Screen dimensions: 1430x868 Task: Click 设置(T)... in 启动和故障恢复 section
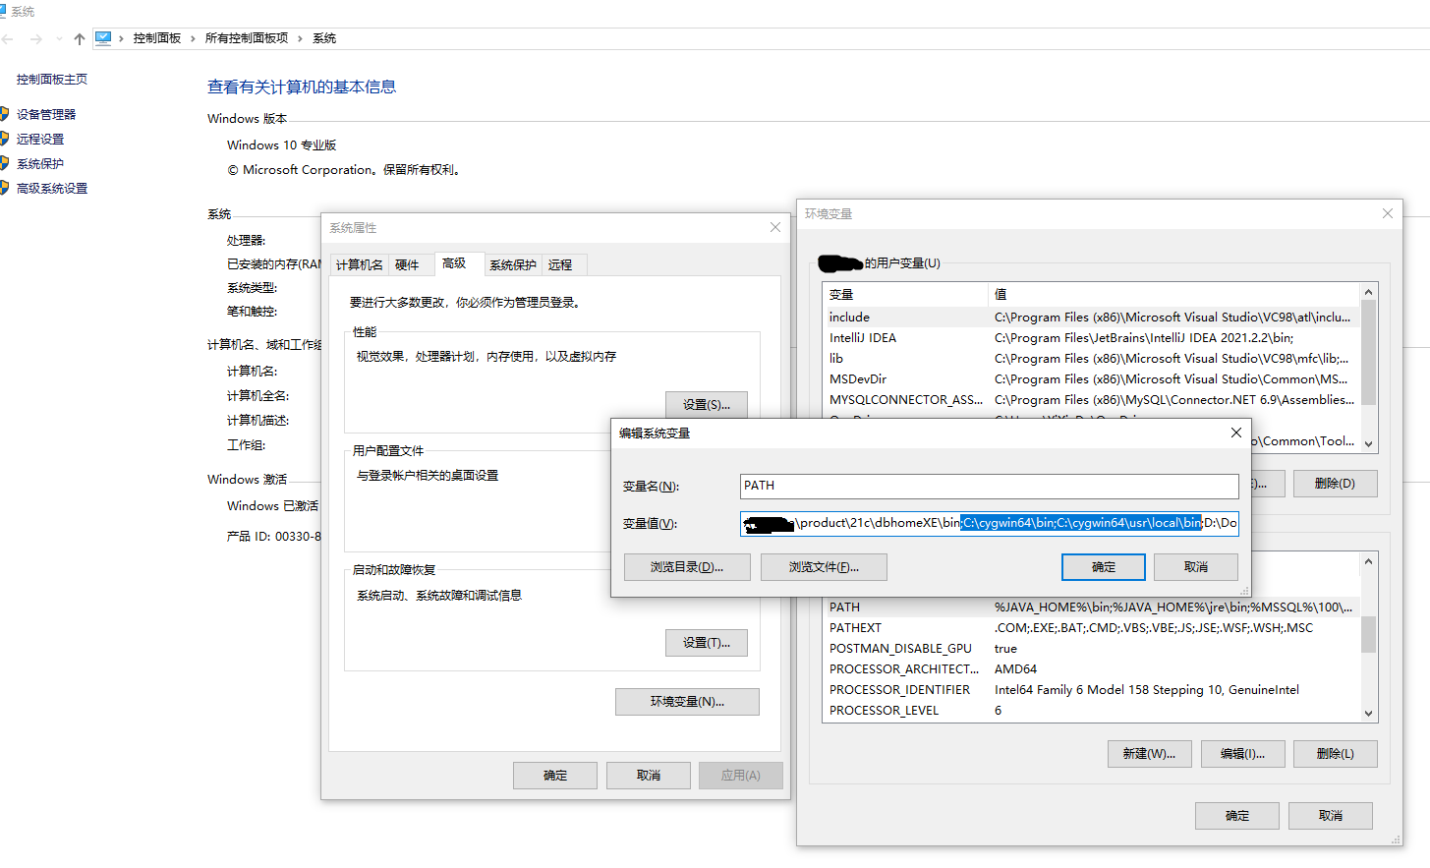pyautogui.click(x=707, y=642)
